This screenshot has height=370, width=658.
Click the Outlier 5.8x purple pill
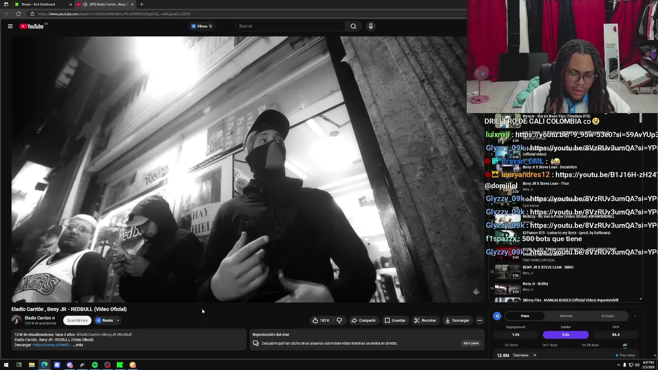click(x=566, y=335)
